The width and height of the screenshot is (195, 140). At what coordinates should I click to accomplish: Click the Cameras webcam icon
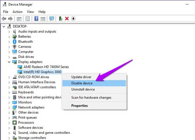pos(14,47)
